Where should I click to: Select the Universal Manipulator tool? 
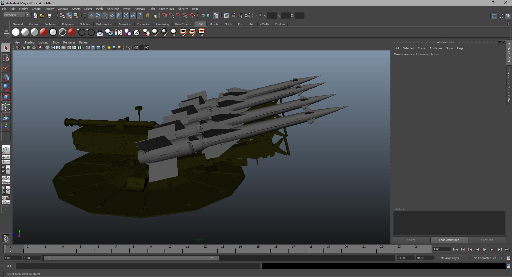6,107
